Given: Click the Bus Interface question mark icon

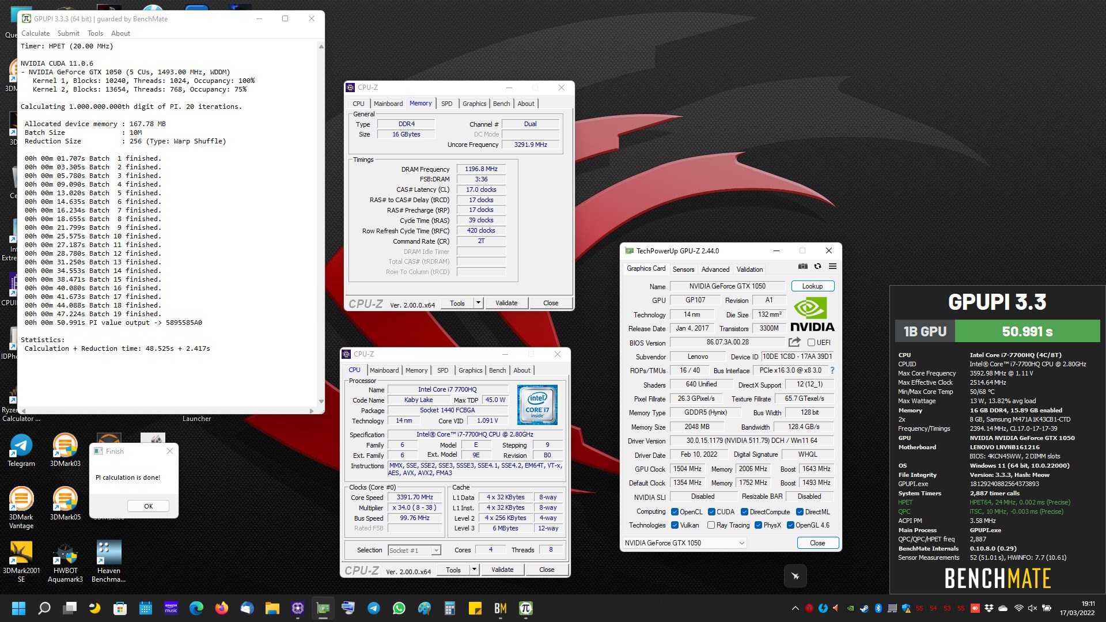Looking at the screenshot, I should [x=832, y=370].
